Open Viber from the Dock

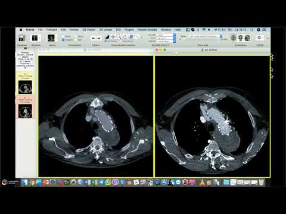(x=115, y=182)
